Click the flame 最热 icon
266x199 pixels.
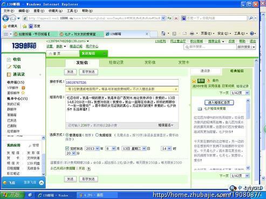[x=209, y=81]
